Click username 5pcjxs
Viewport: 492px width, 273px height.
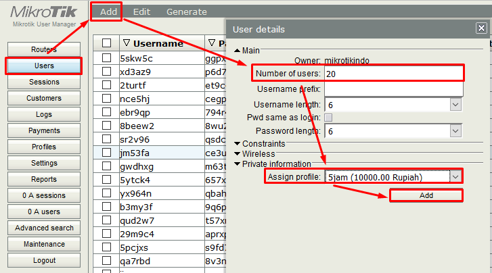click(134, 247)
